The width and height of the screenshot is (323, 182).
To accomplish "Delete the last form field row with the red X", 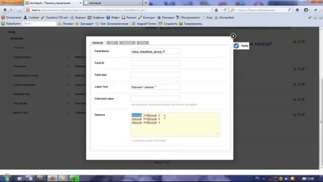I will (x=295, y=115).
